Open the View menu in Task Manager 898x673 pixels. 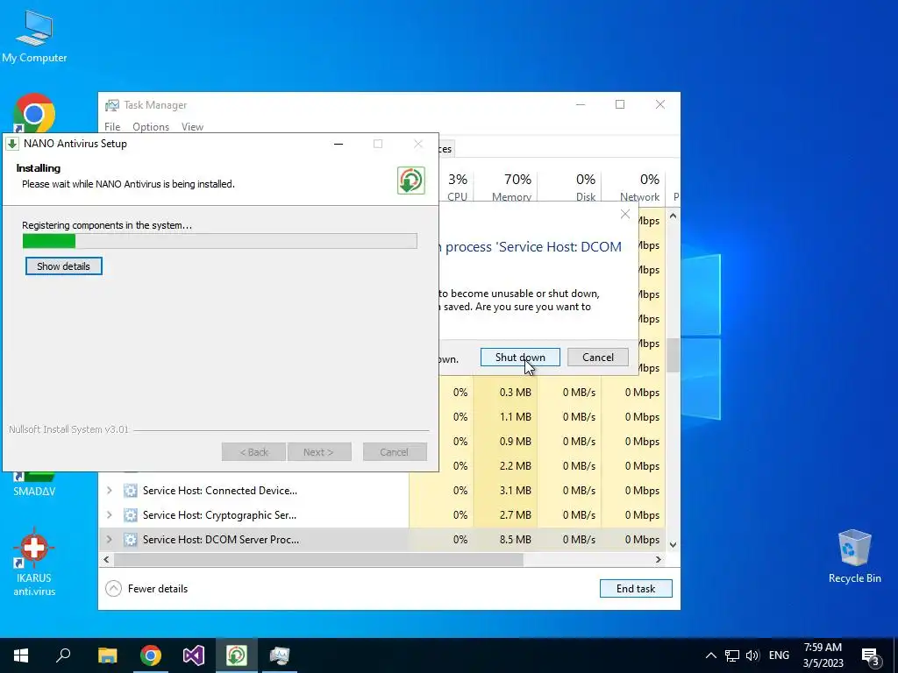192,127
